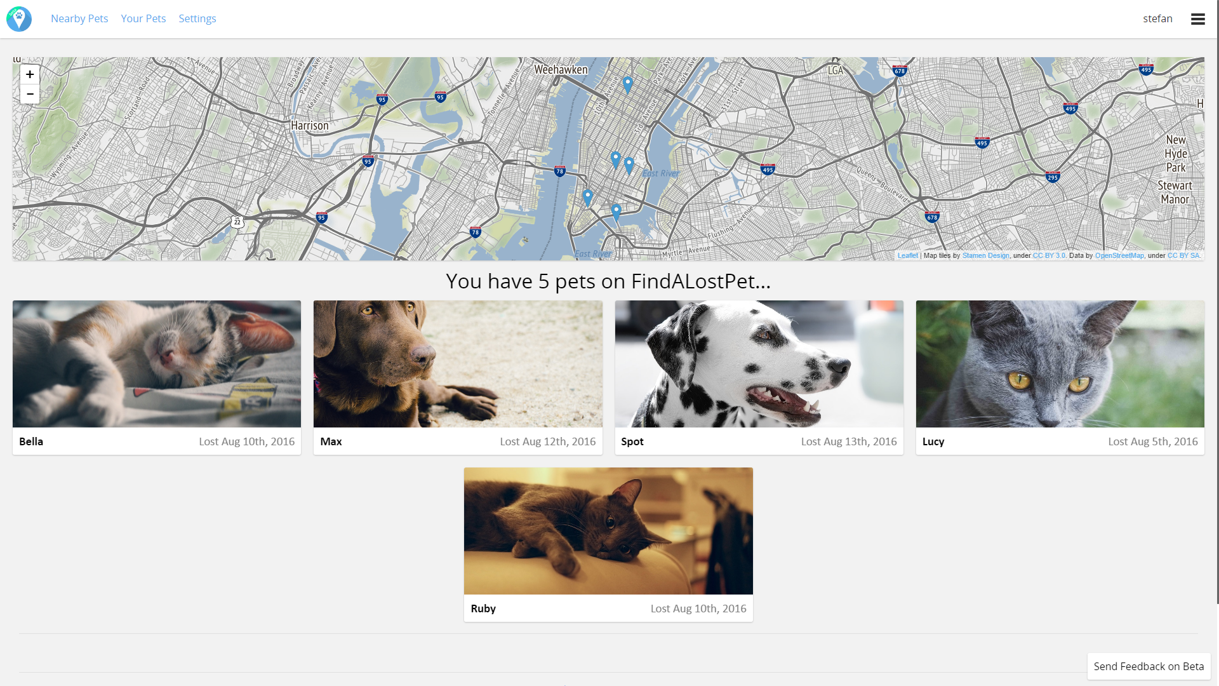1219x686 pixels.
Task: Open the Your Pets tab
Action: (x=143, y=19)
